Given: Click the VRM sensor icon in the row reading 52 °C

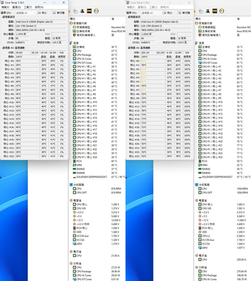Looking at the screenshot, I should pos(200,165).
